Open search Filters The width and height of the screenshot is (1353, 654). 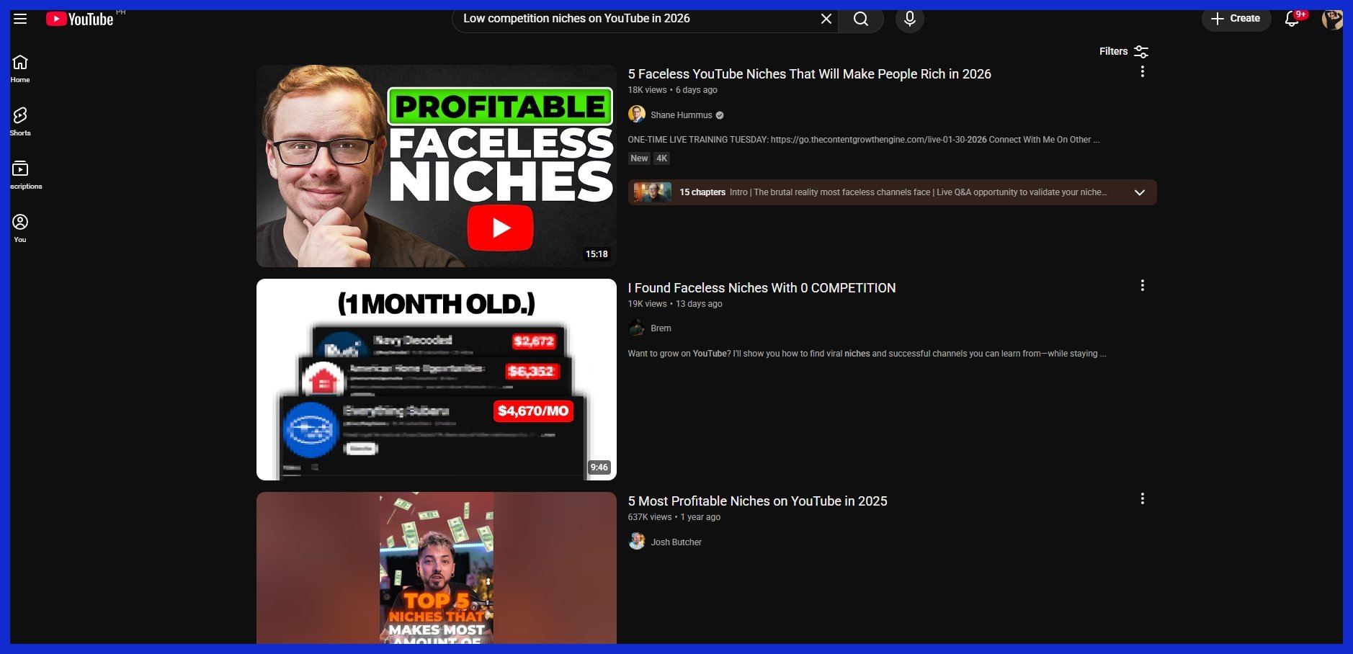click(1123, 51)
